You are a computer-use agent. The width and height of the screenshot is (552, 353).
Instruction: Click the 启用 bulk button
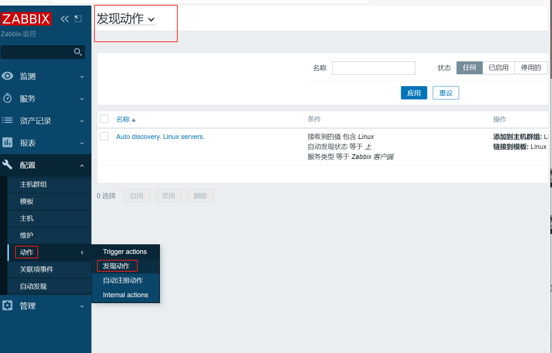[137, 196]
